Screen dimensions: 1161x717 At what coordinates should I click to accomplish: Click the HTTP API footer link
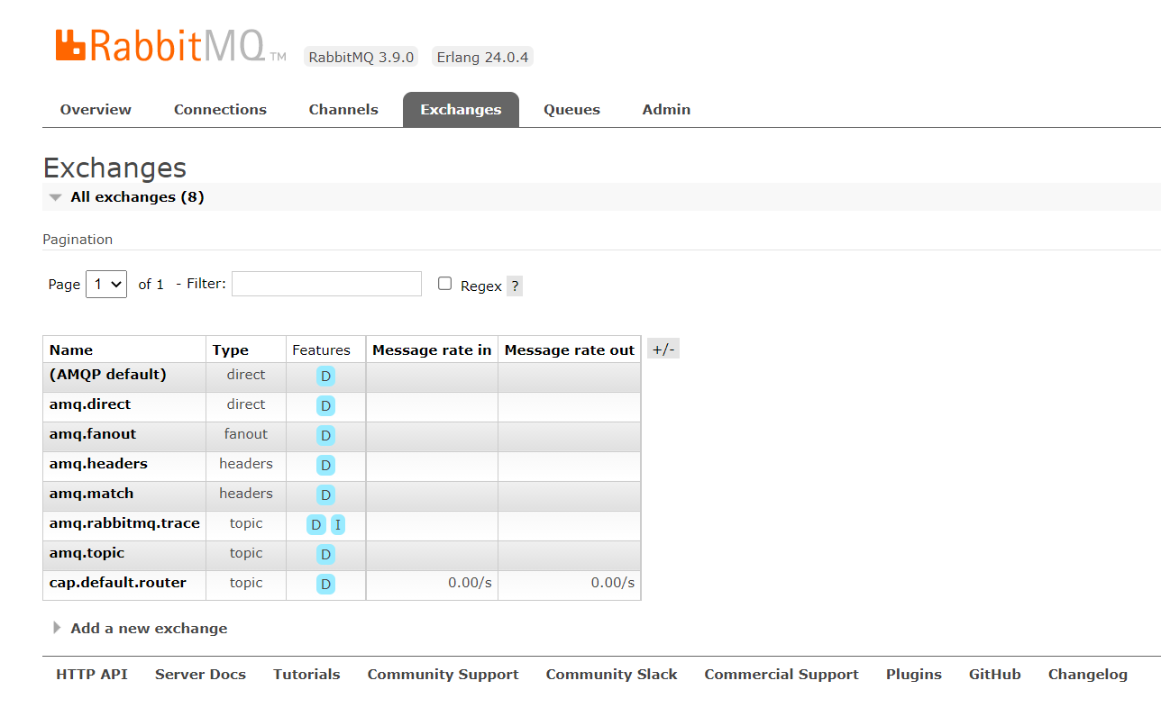pyautogui.click(x=92, y=674)
